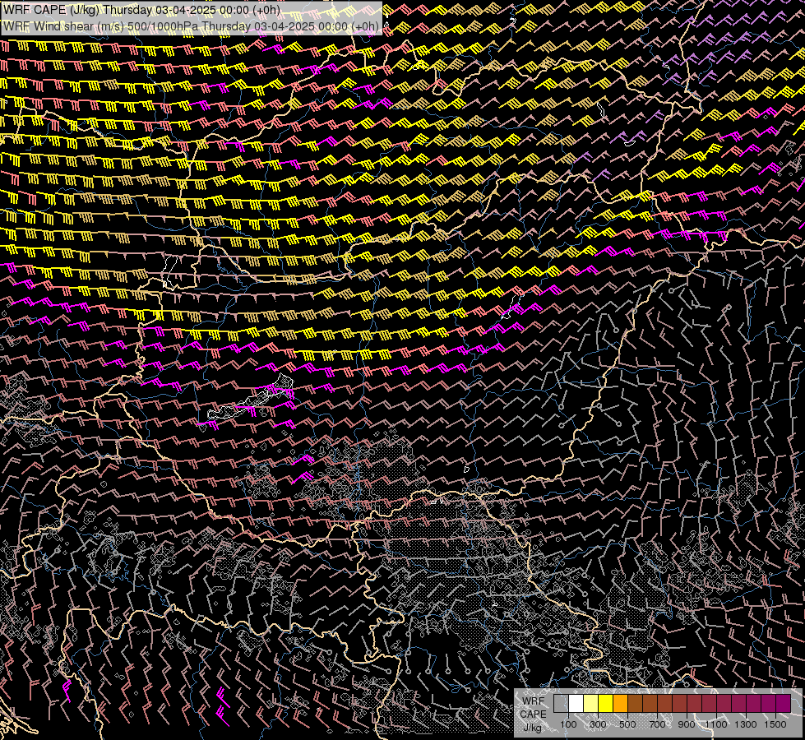The height and width of the screenshot is (740, 805).
Task: Click the WRF CAPE (J/kg) title line
Action: pos(141,10)
